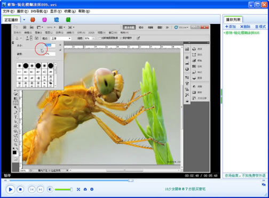Stop playback with the square Stop button
Viewport: 269px width, 198px height.
20,189
